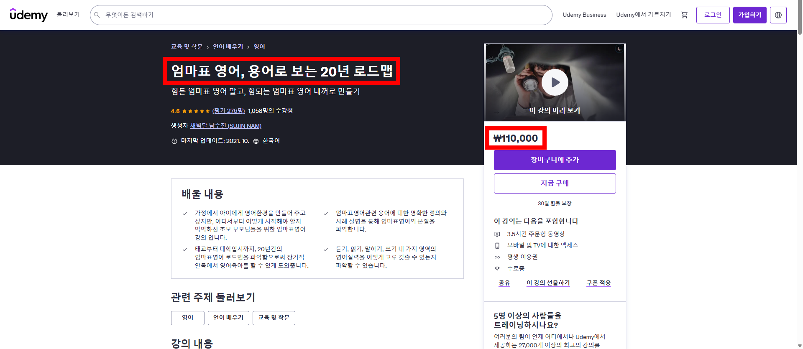Click the 1,058명의 수강생 text
Screen dimensions: 803x349
[271, 111]
